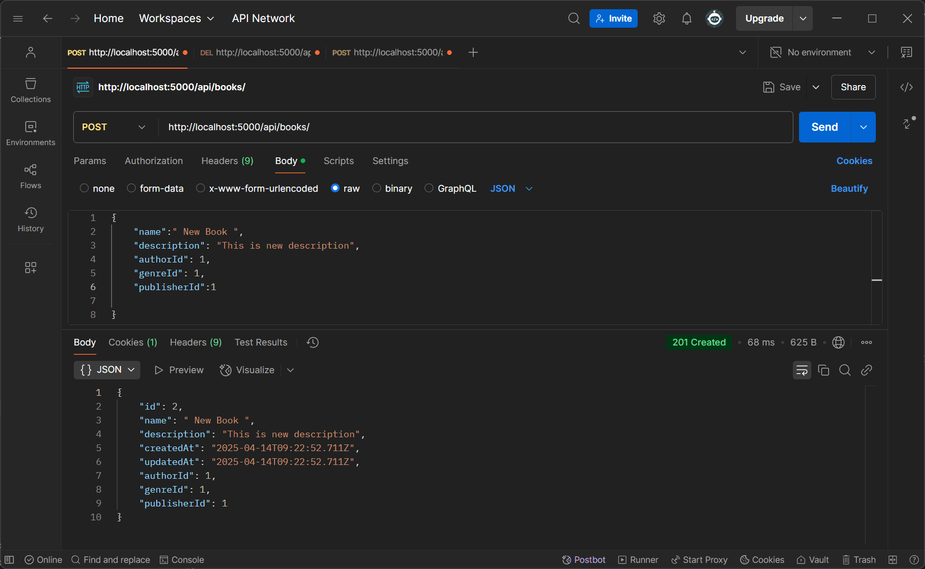Open the user avatar icon in top bar
The width and height of the screenshot is (925, 569).
[x=714, y=18]
